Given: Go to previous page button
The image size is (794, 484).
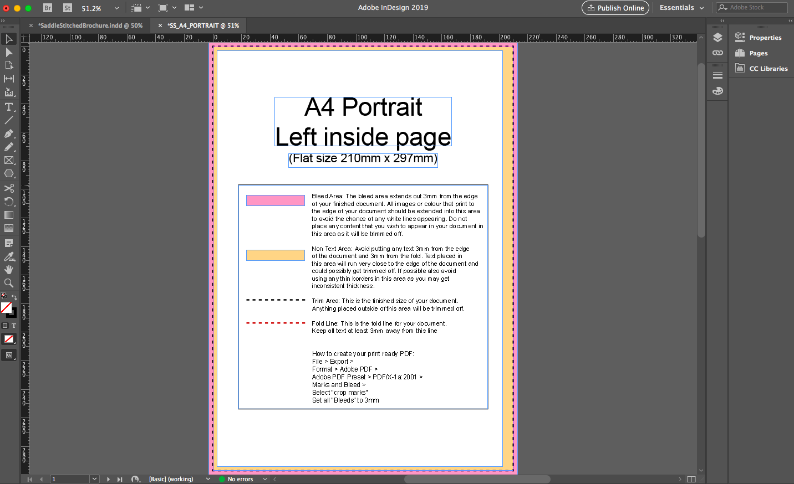Looking at the screenshot, I should (42, 479).
